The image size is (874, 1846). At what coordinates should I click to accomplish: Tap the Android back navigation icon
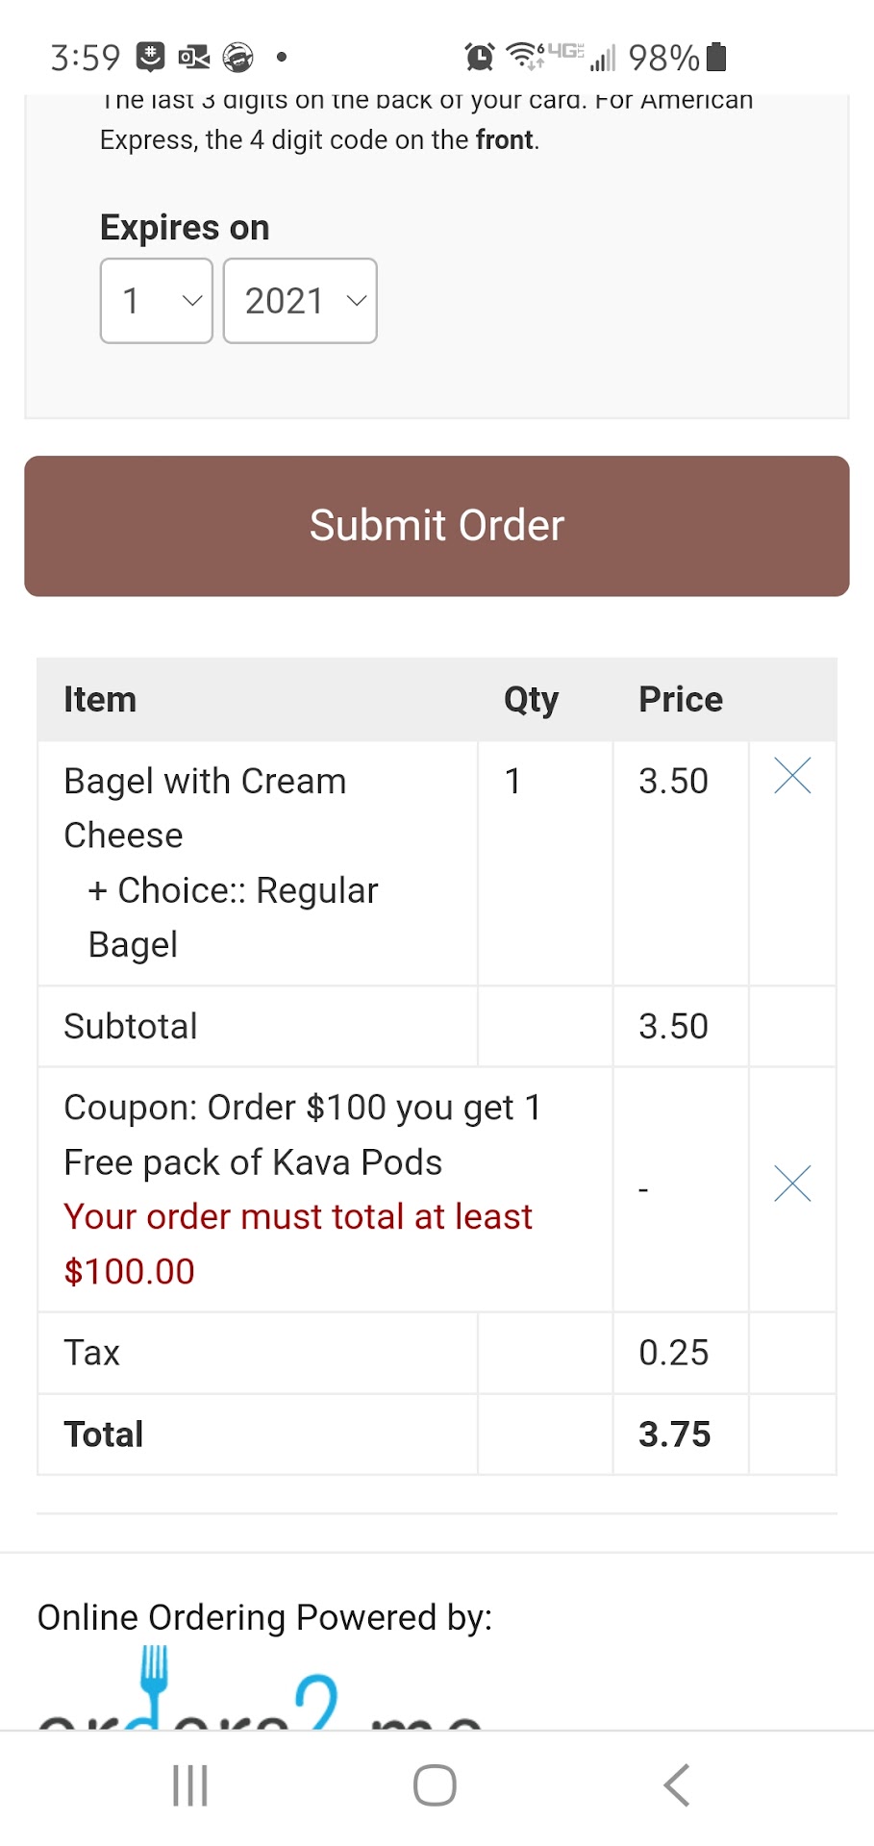(x=677, y=1785)
